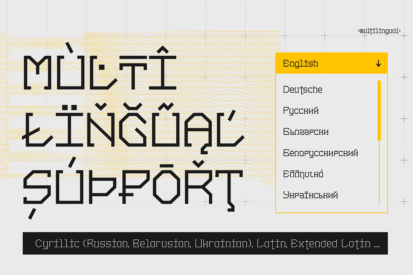Pick Български from the dropdown list
413x275 pixels.
pyautogui.click(x=306, y=132)
